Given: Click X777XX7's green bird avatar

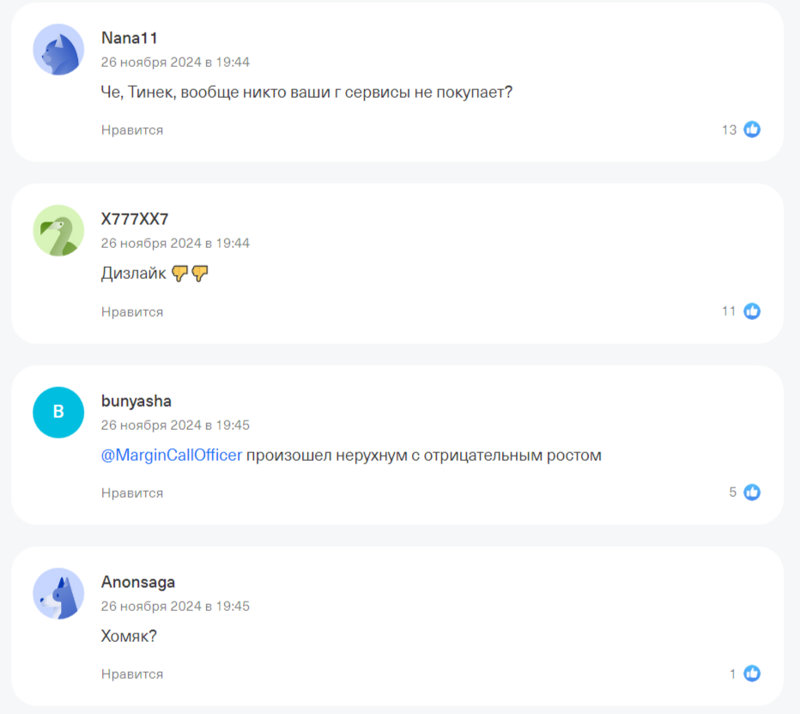Looking at the screenshot, I should (x=58, y=230).
